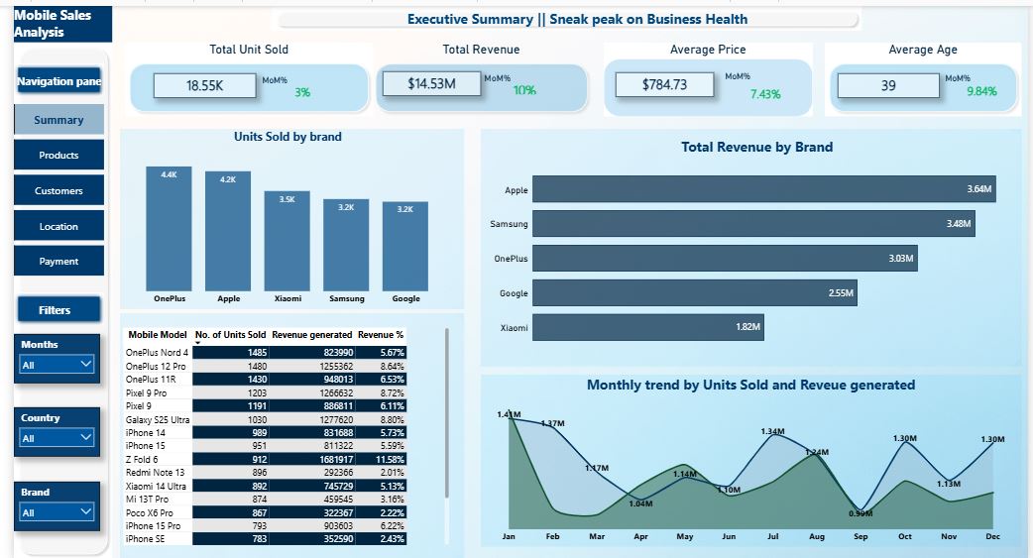Go to the Customers page
Viewport: 1033px width, 558px height.
pyautogui.click(x=58, y=191)
